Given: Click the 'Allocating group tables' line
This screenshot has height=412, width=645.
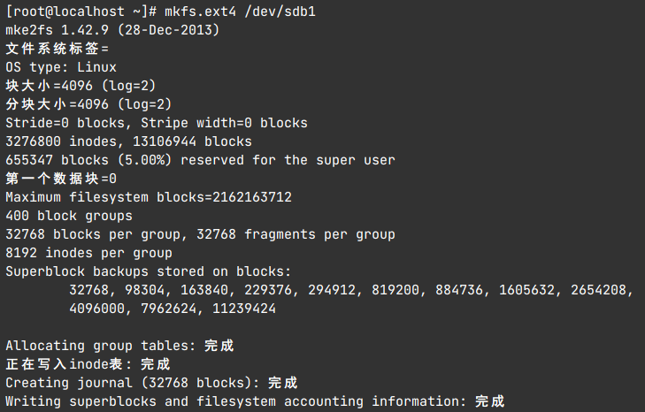Looking at the screenshot, I should point(119,346).
